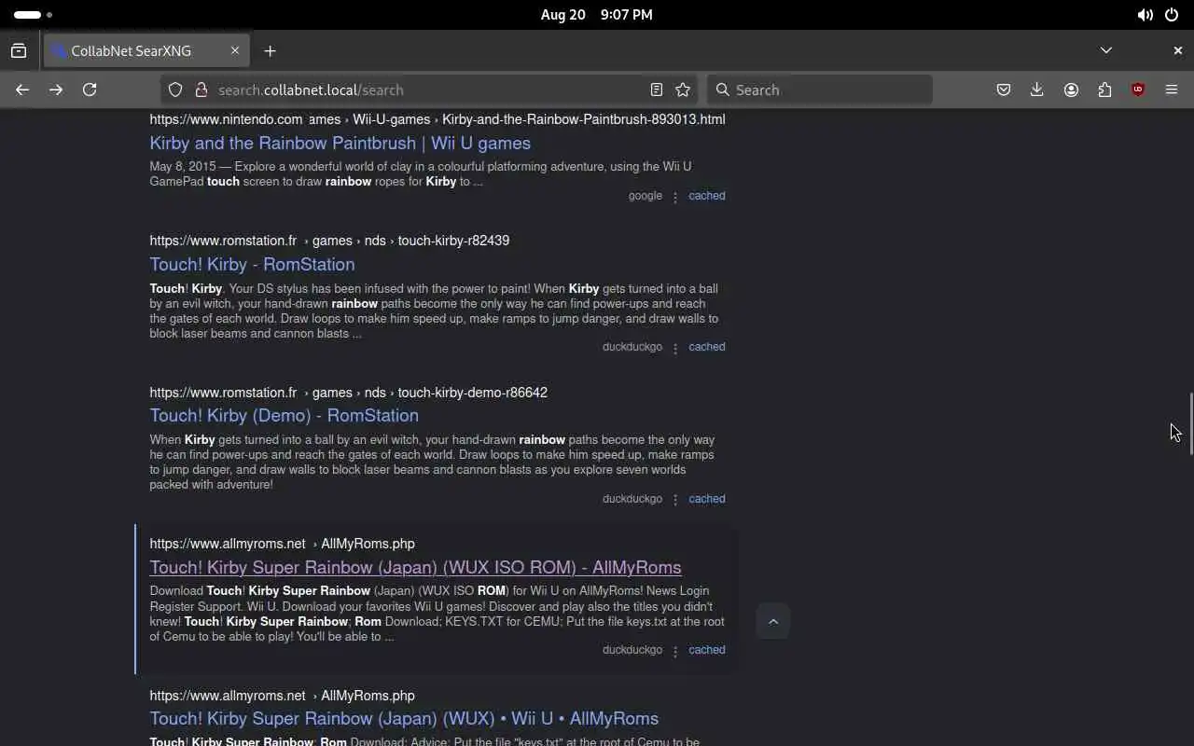Expand options dots for WUX ISO ROM result
Image resolution: width=1194 pixels, height=746 pixels.
pos(675,651)
